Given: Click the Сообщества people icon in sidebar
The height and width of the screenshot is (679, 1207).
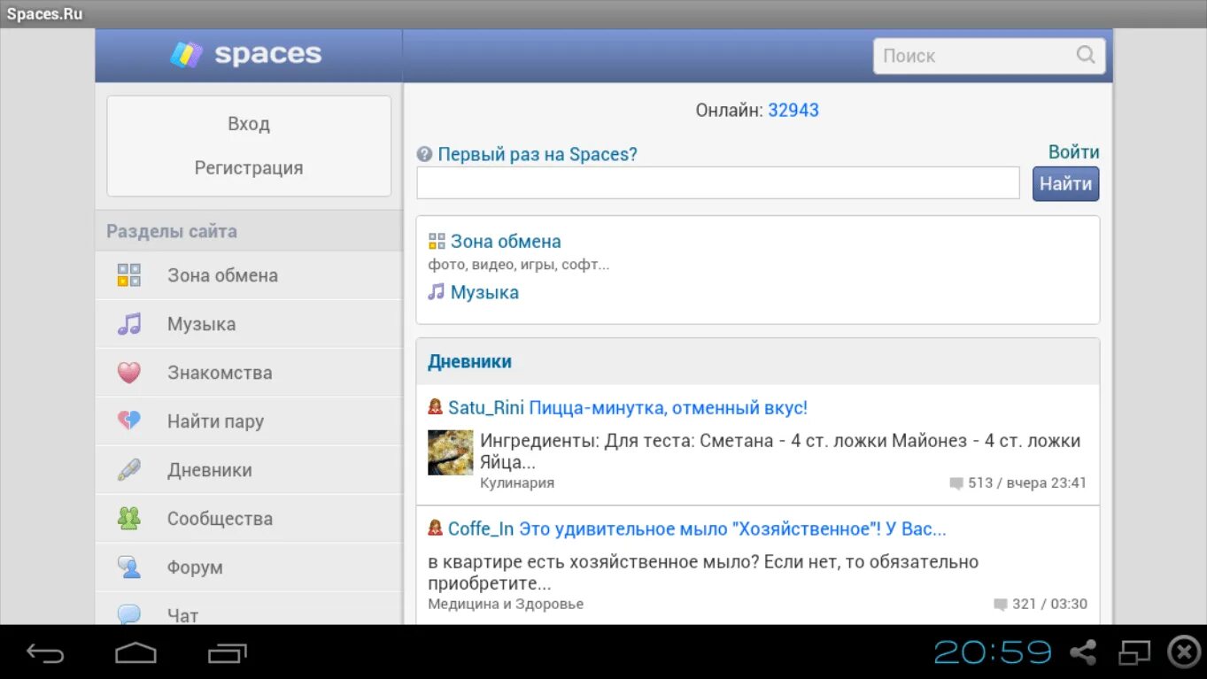Looking at the screenshot, I should pyautogui.click(x=129, y=519).
